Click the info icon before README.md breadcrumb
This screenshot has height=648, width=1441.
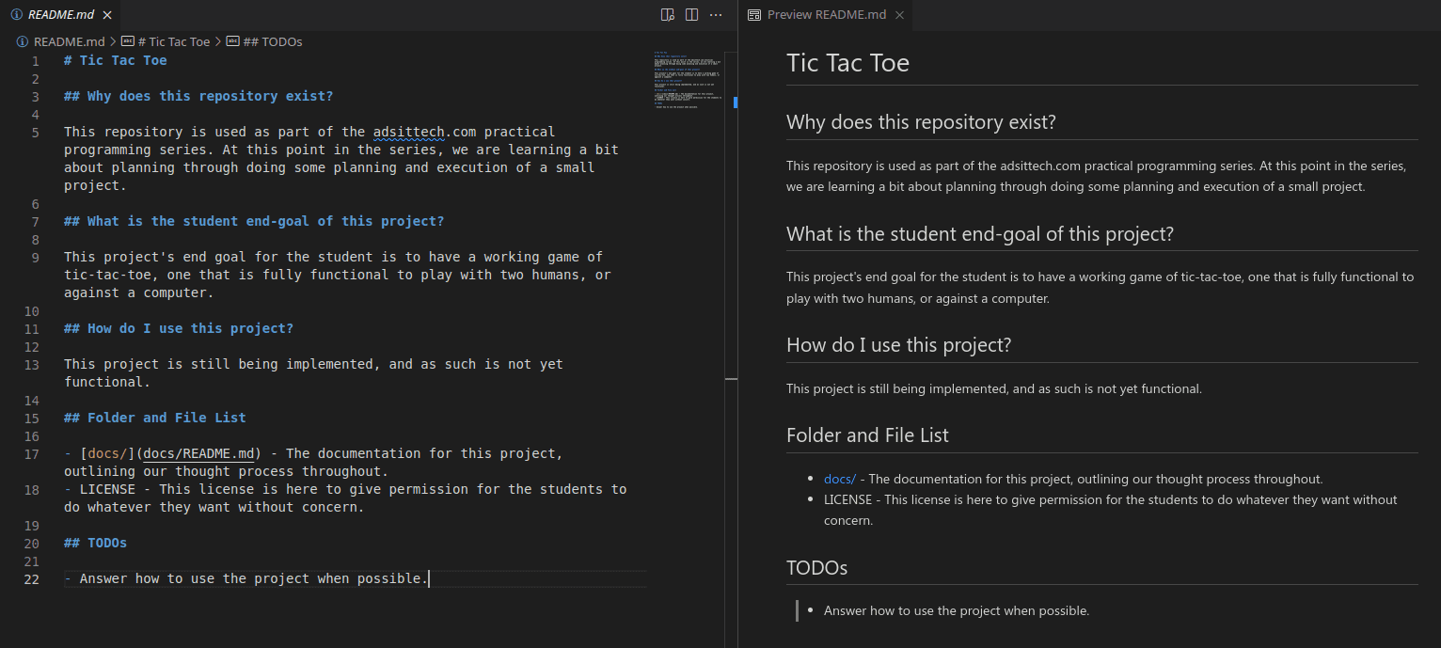21,41
